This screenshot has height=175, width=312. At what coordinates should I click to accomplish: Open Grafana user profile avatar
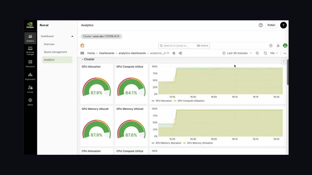click(x=285, y=46)
